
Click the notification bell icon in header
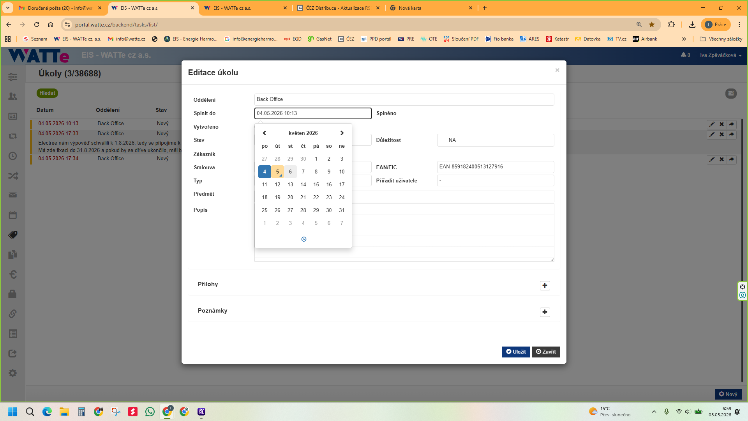pos(684,55)
